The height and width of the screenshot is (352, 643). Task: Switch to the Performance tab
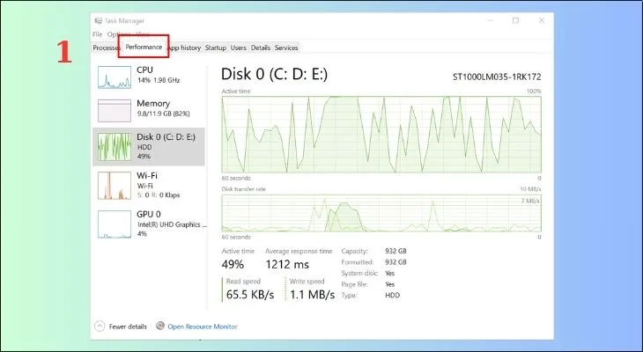[x=144, y=46]
